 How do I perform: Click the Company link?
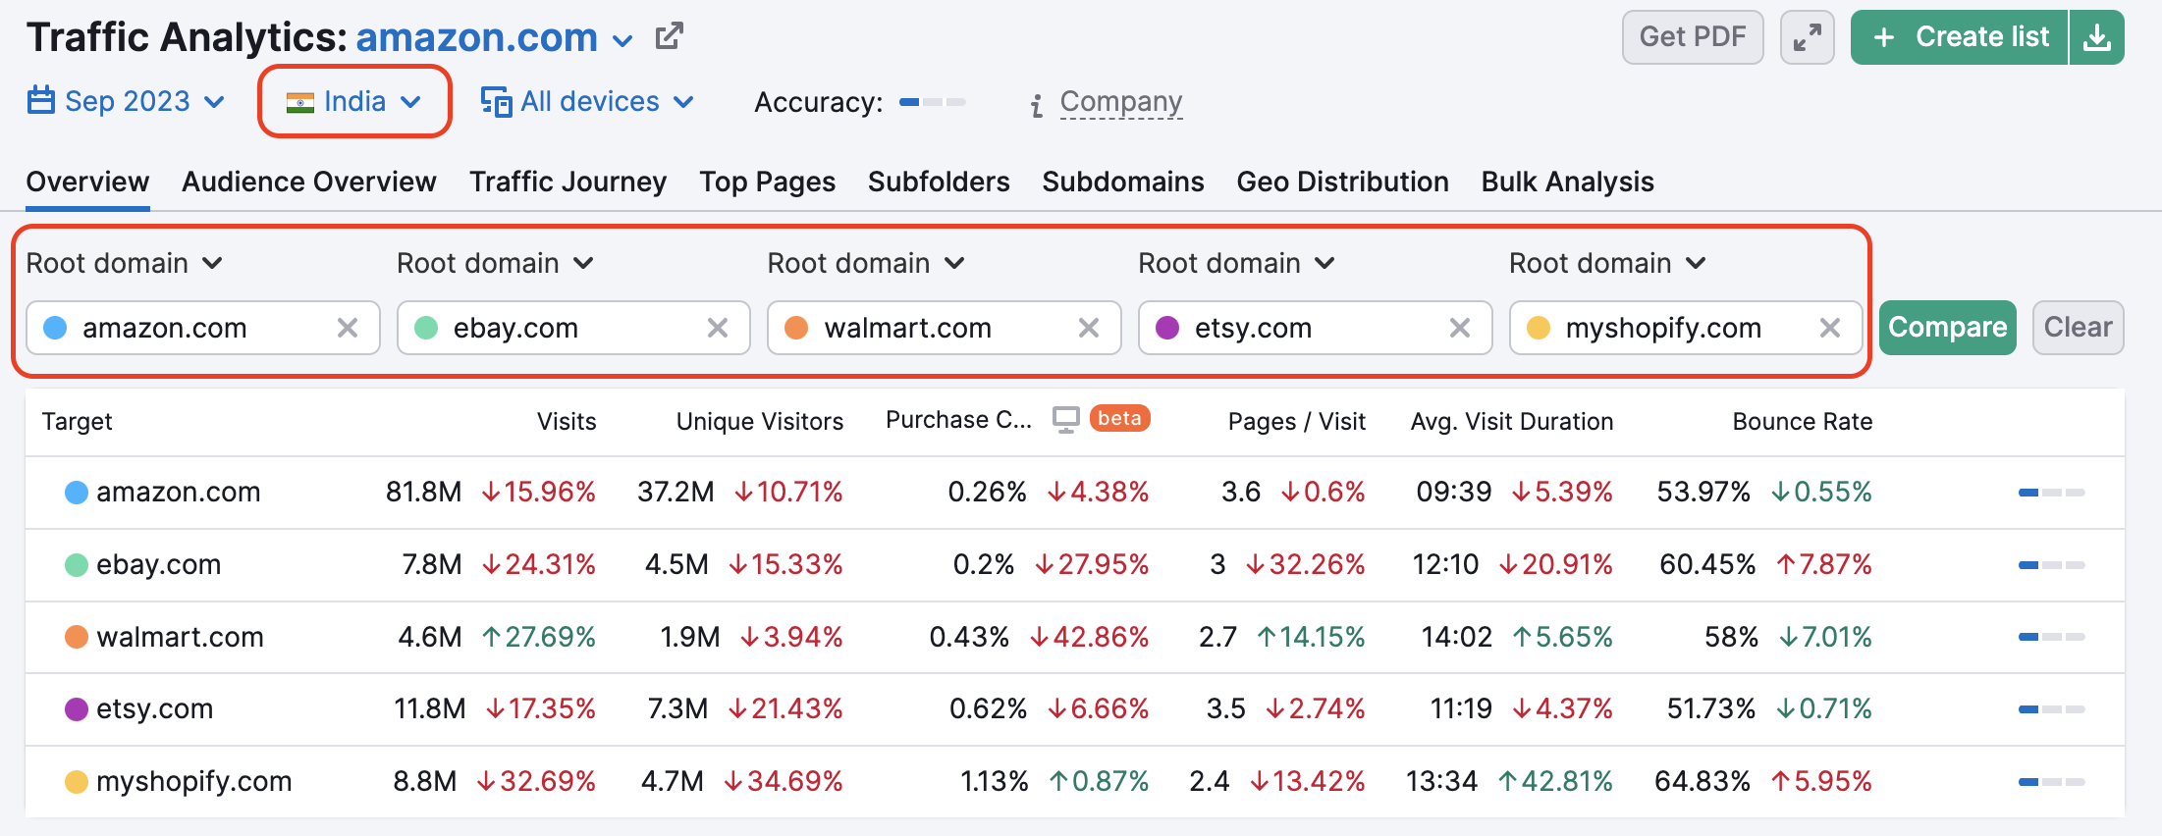tap(1121, 102)
